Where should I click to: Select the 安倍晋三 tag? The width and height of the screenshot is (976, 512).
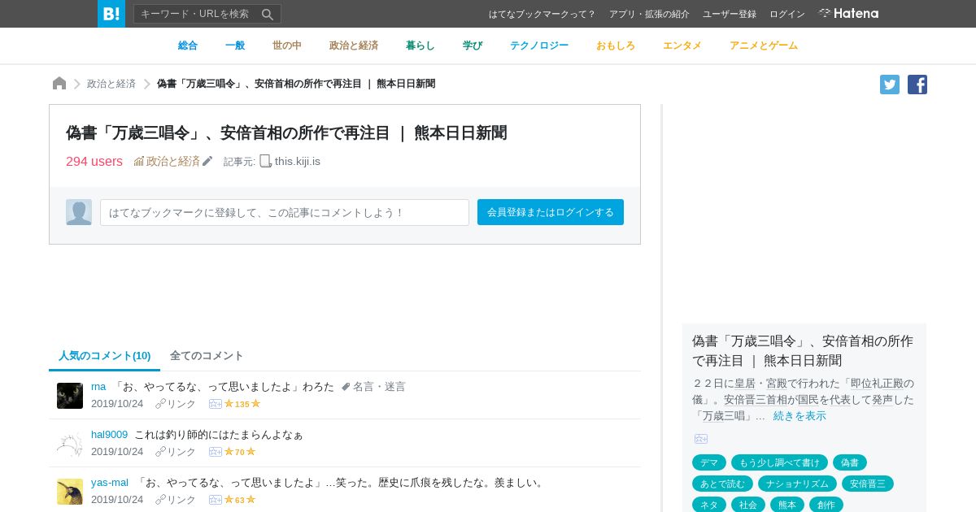(x=868, y=484)
